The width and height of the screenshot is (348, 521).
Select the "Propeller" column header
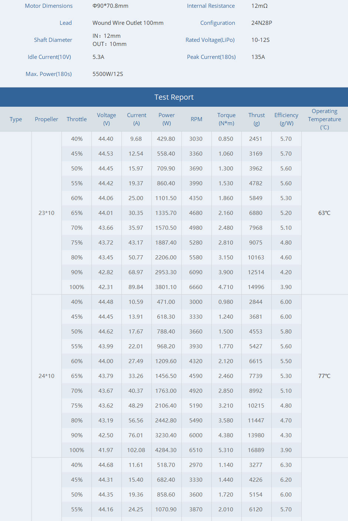46,119
